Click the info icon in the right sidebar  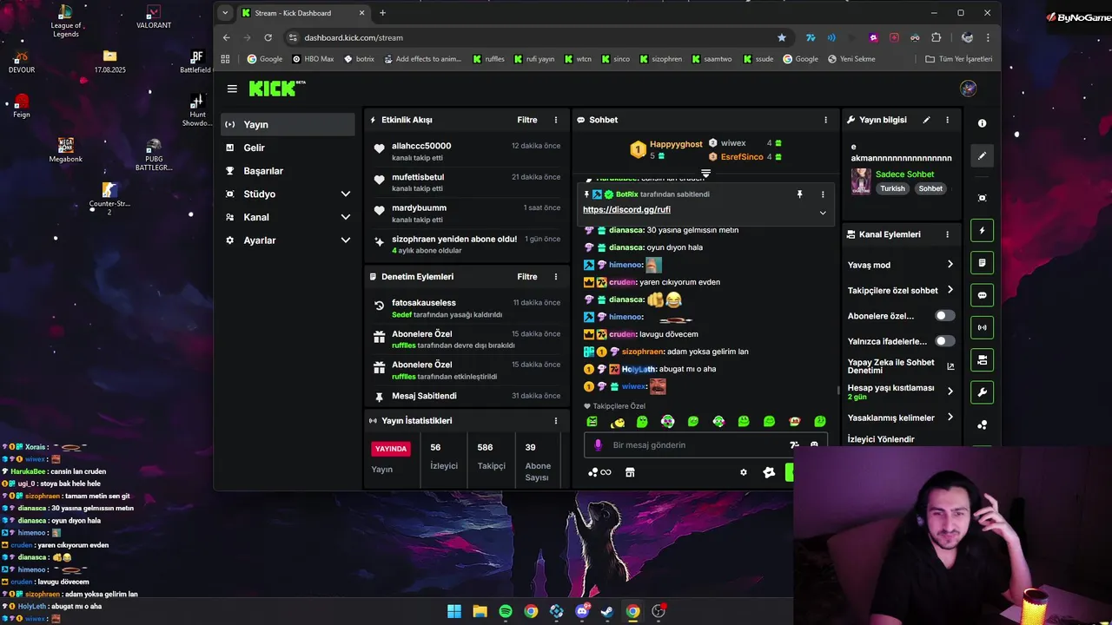click(x=982, y=123)
